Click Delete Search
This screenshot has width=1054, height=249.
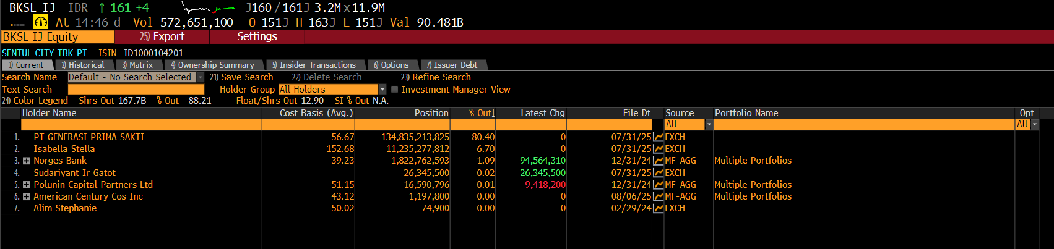[x=327, y=77]
